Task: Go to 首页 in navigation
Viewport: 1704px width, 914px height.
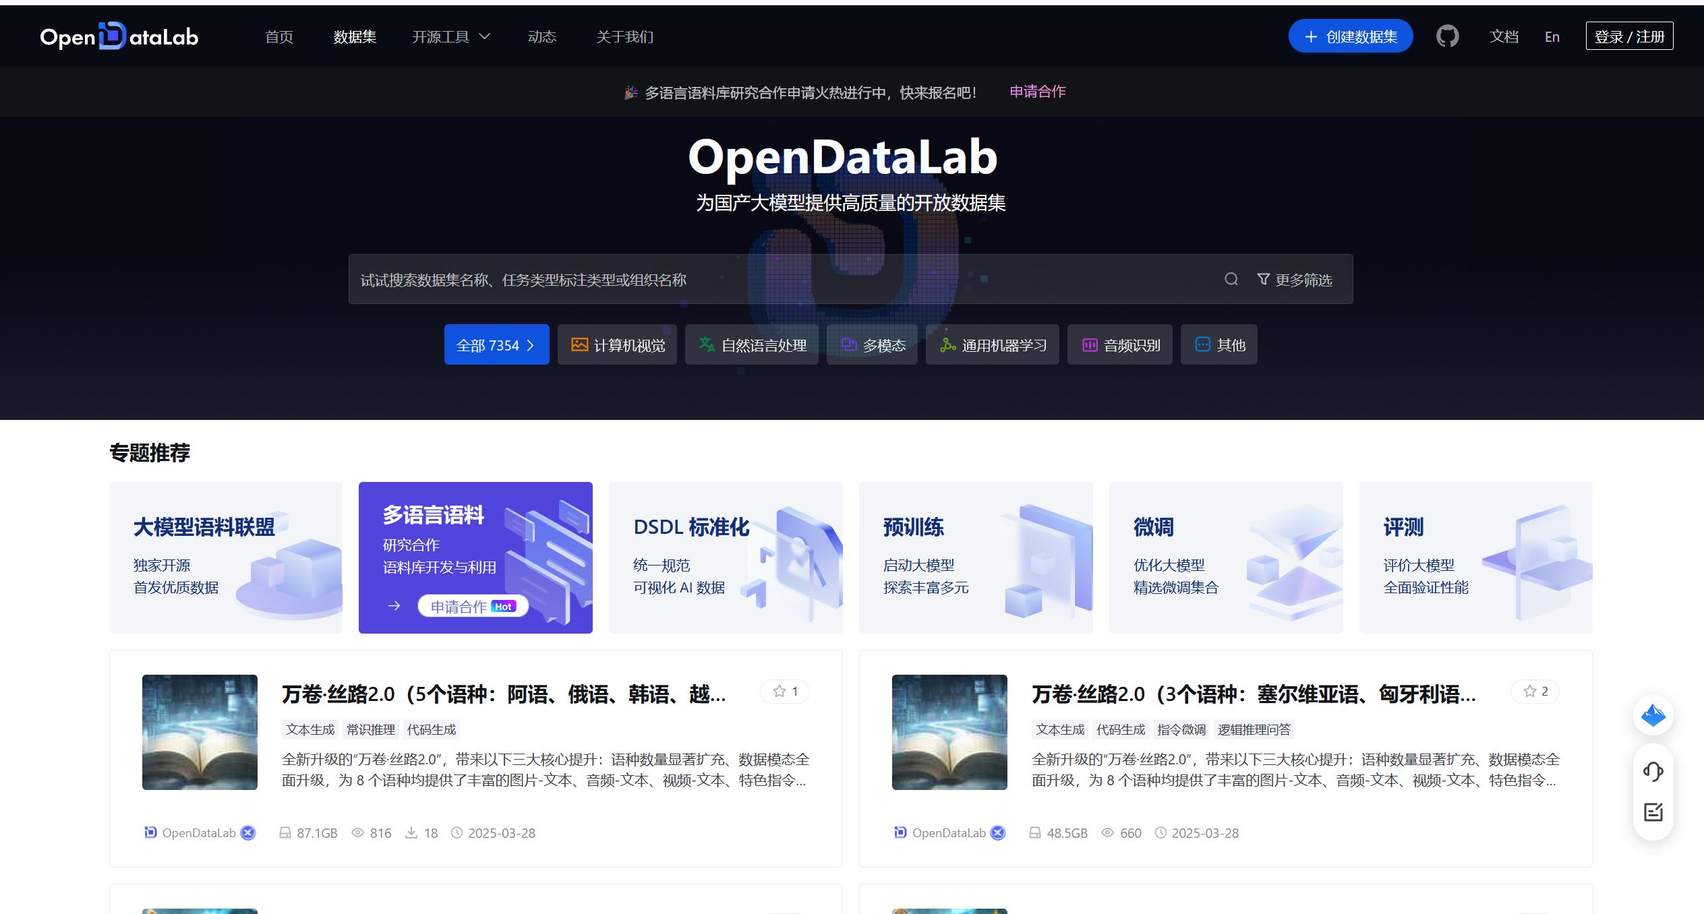Action: (x=279, y=37)
